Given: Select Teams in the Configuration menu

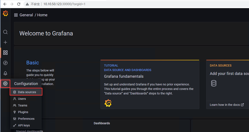Looking at the screenshot, I should (x=26, y=105).
